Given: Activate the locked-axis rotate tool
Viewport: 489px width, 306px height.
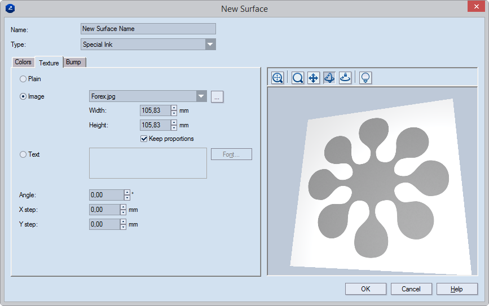Looking at the screenshot, I should click(x=345, y=78).
